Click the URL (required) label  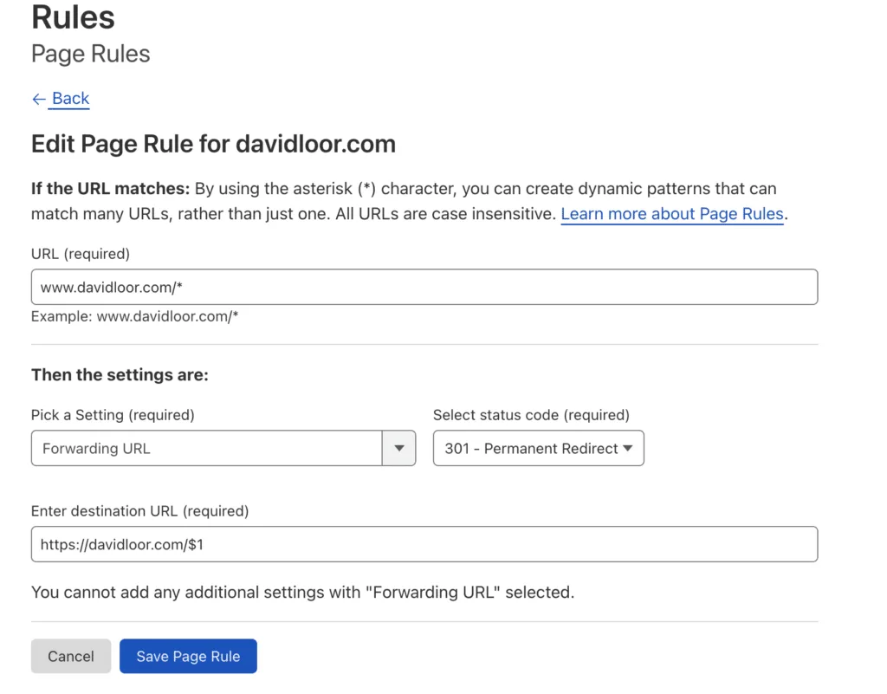(81, 253)
